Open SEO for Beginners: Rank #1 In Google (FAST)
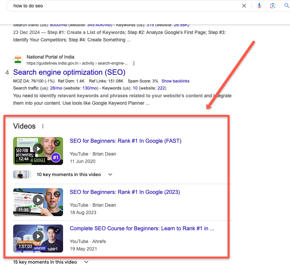The image size is (290, 270). click(x=125, y=141)
